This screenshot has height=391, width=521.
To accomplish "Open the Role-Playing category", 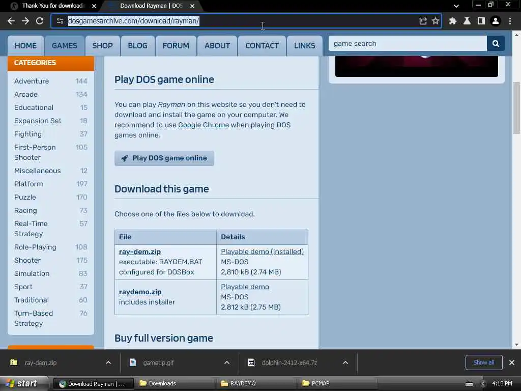I will [35, 247].
